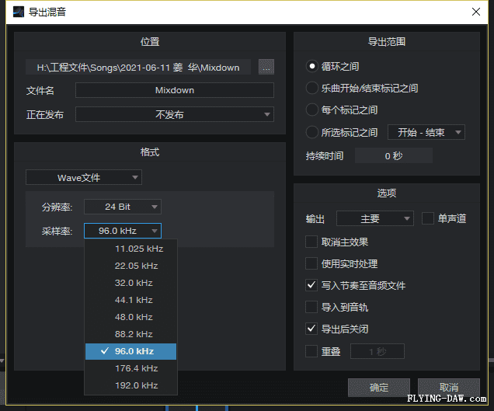Viewport: 494px width, 411px height.
Task: Toggle the 导出后关闭 checkbox
Action: pos(312,329)
